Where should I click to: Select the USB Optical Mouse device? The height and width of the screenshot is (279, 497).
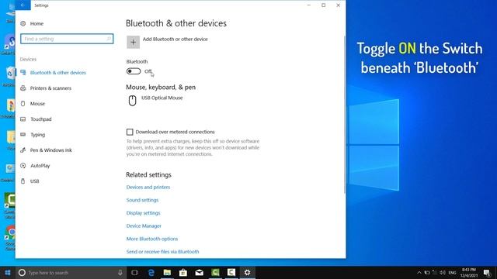pos(162,98)
